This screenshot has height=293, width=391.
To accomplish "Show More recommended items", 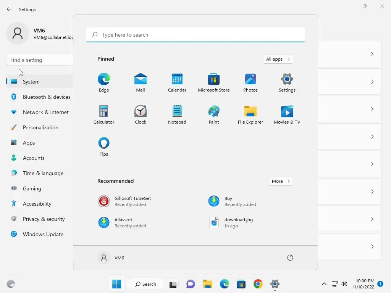I will (x=281, y=181).
